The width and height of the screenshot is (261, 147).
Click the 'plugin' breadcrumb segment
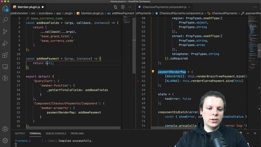69,13
